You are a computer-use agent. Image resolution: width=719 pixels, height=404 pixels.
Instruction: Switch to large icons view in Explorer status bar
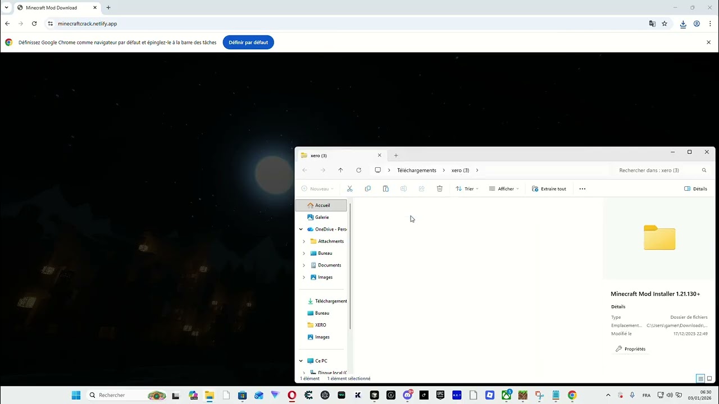point(709,378)
